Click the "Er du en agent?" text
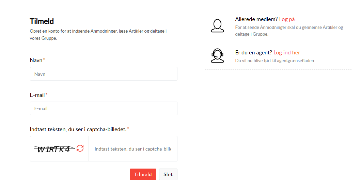This screenshot has height=191, width=361. click(254, 52)
